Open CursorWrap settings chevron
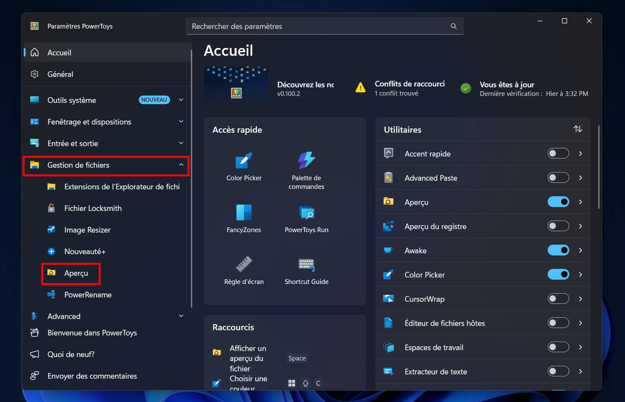625x402 pixels. [581, 299]
